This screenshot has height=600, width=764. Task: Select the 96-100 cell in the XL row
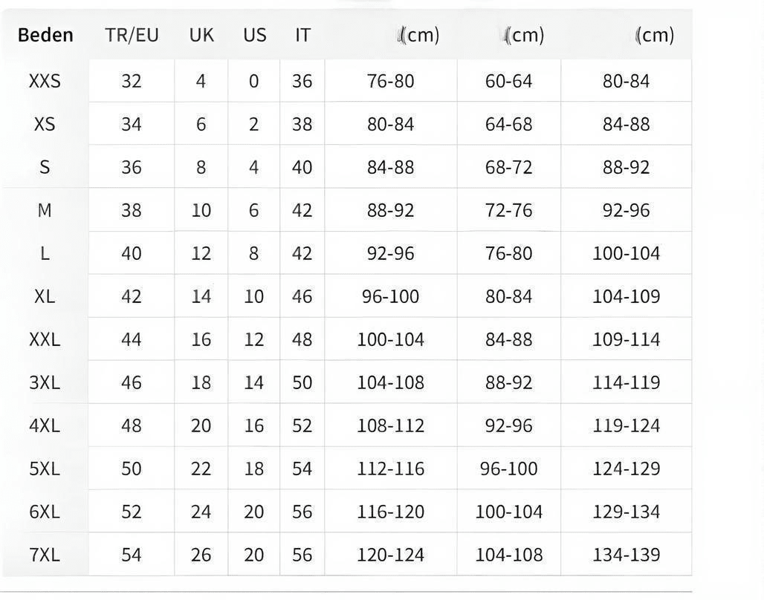coord(390,296)
